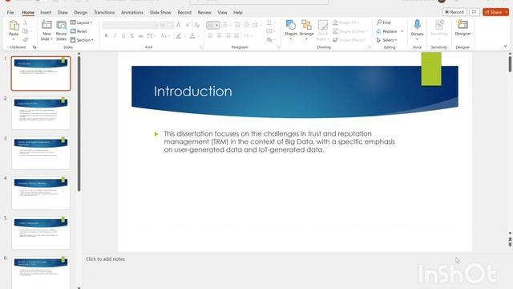Open Quick Styles gallery

pos(322,30)
